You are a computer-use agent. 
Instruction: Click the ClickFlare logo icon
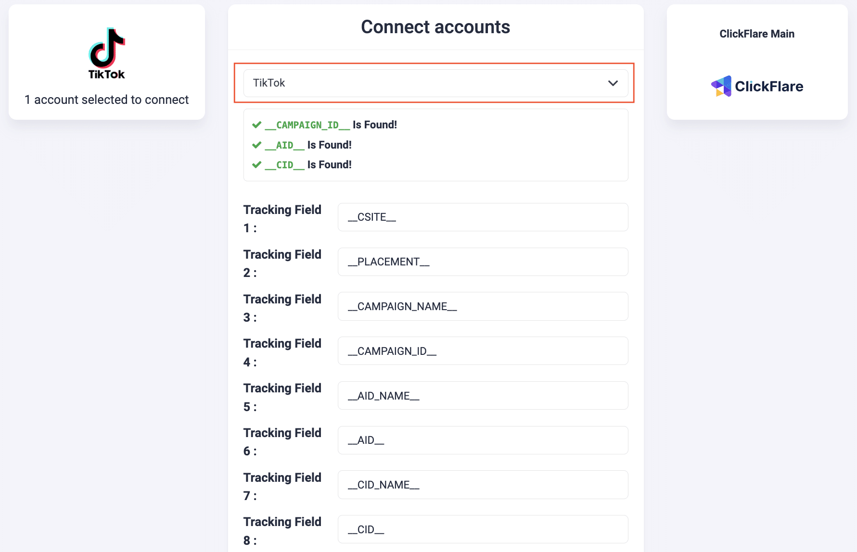[x=757, y=86]
